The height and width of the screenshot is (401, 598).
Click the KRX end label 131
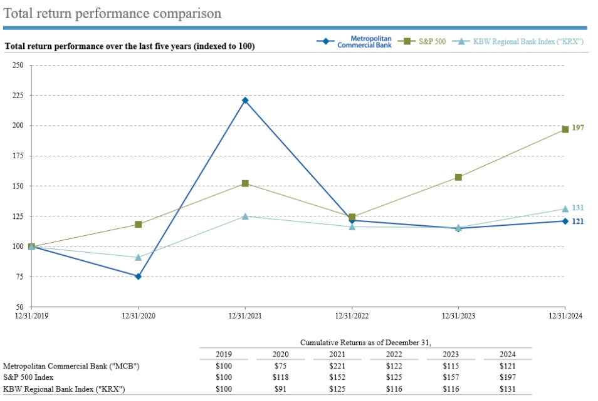(578, 208)
